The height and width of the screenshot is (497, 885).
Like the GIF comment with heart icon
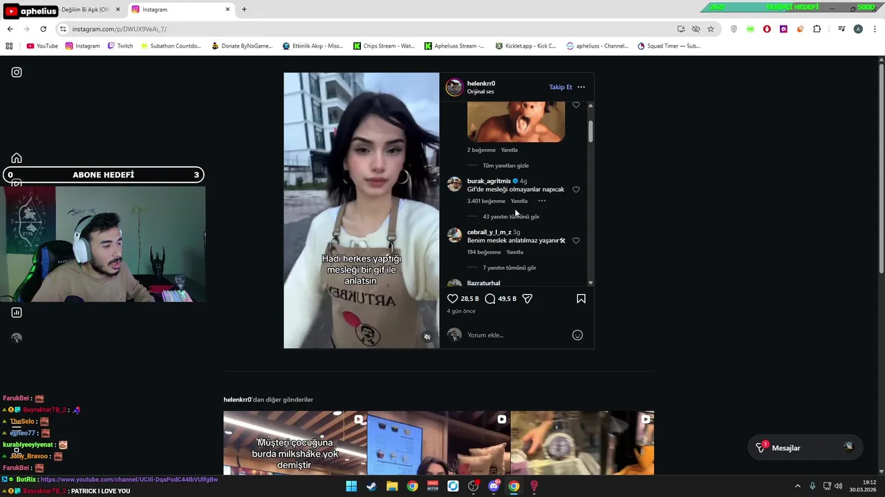click(576, 105)
